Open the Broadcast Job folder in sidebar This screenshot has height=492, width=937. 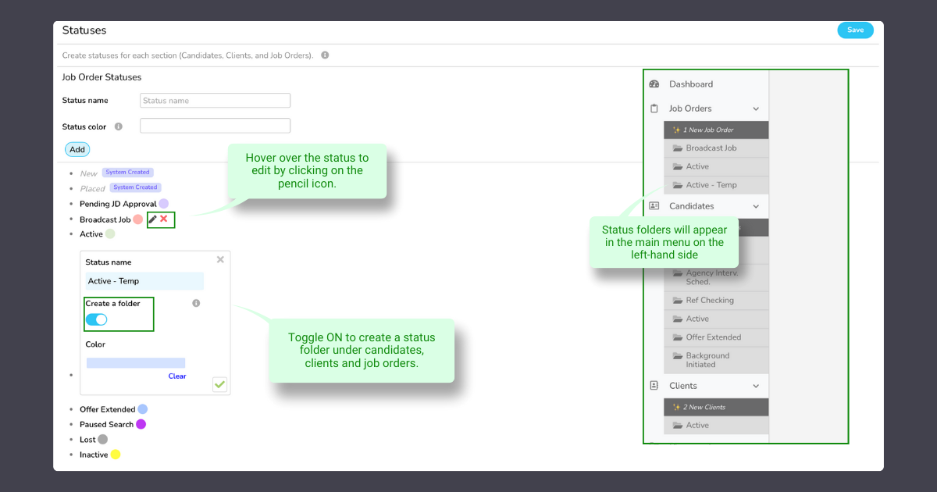[711, 148]
